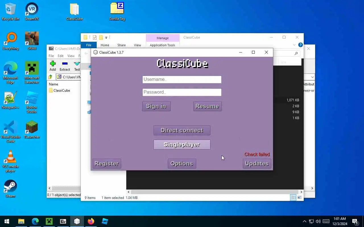Open Microsoft Edge from the taskbar

pos(35,221)
